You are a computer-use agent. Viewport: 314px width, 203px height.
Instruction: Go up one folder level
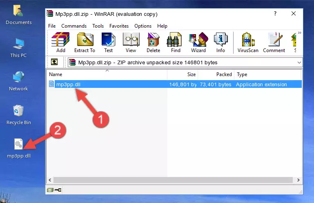(x=54, y=62)
